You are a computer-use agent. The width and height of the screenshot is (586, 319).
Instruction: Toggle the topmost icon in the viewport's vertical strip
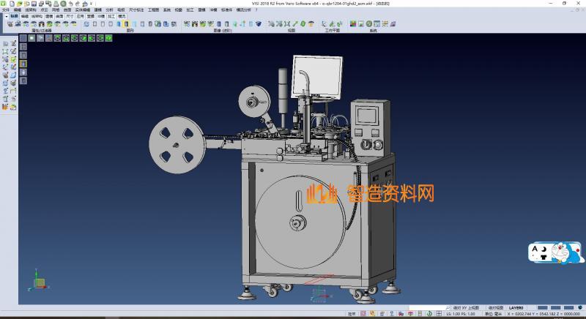tap(23, 46)
